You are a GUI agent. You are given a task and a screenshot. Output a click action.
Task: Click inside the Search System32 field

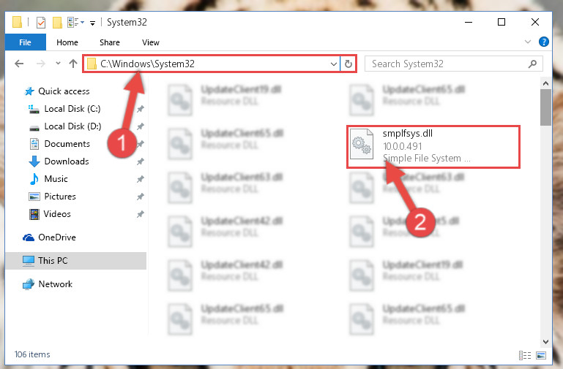tap(449, 64)
